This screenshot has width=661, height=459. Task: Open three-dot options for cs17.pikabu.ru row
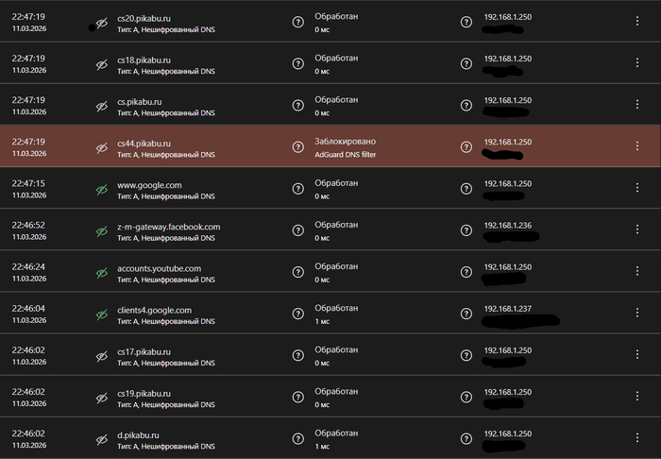(638, 355)
